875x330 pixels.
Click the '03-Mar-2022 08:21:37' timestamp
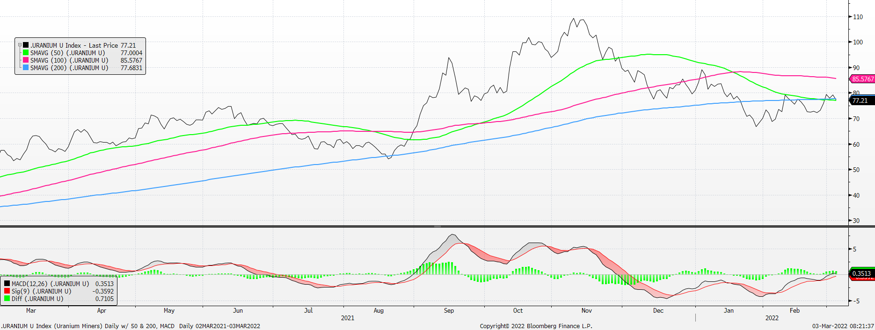tap(843, 326)
